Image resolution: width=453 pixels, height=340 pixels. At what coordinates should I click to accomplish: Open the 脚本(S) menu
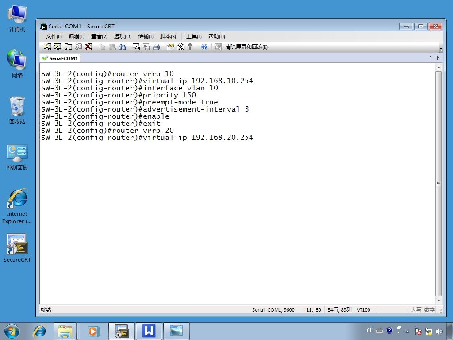[x=168, y=36]
